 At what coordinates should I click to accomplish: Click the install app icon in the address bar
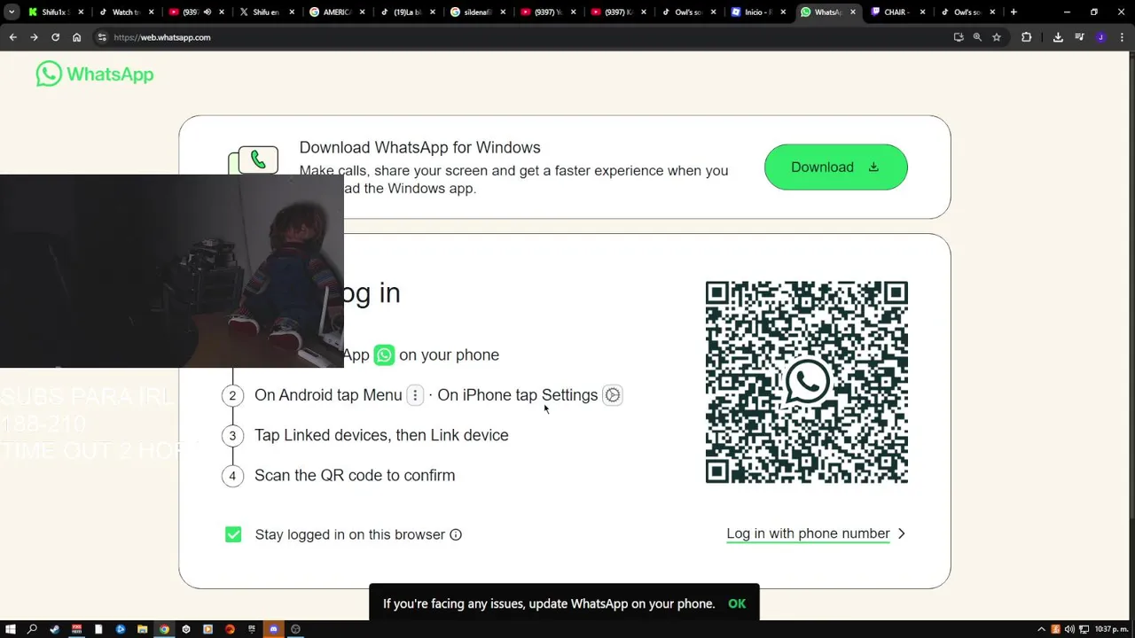pos(959,37)
